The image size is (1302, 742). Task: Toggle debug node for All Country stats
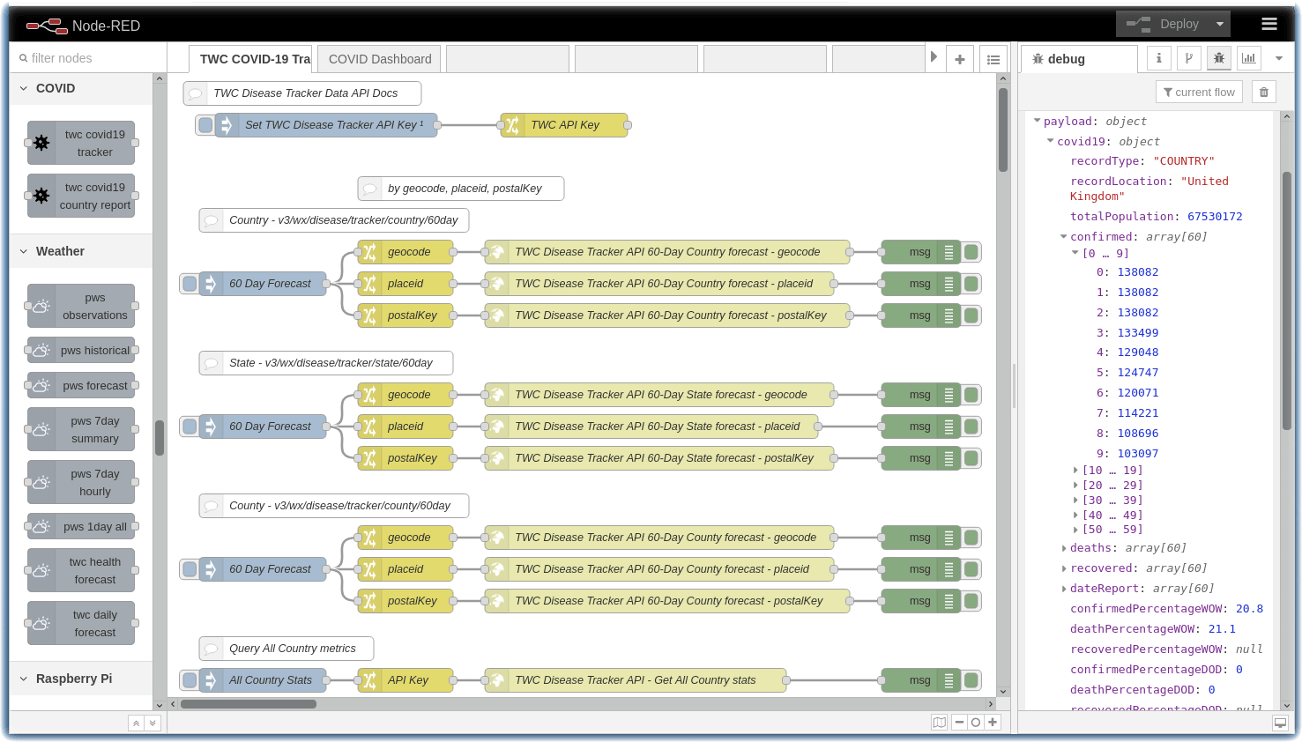[971, 680]
